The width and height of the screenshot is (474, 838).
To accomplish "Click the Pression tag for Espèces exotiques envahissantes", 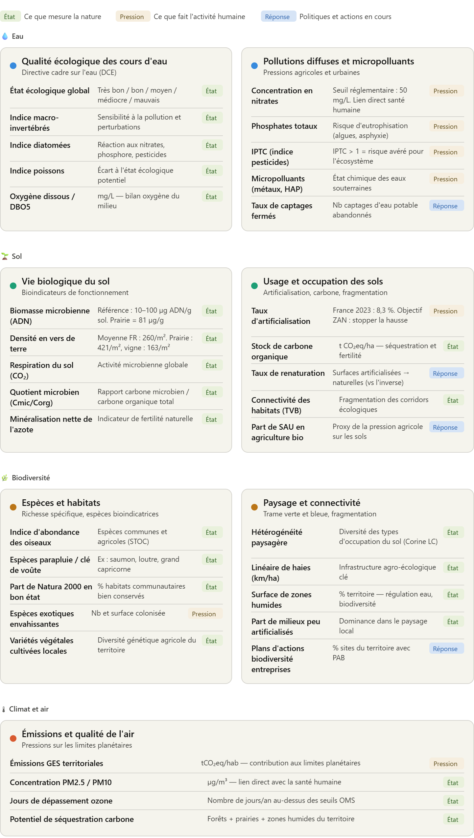I will pos(204,614).
